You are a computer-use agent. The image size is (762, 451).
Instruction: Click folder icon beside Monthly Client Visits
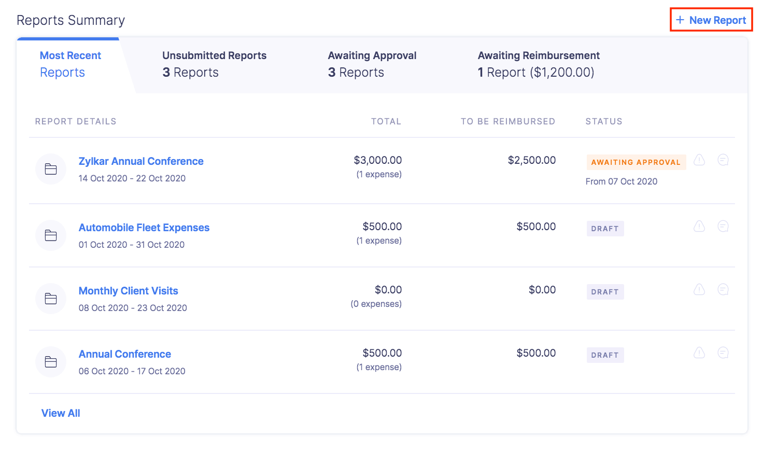51,299
